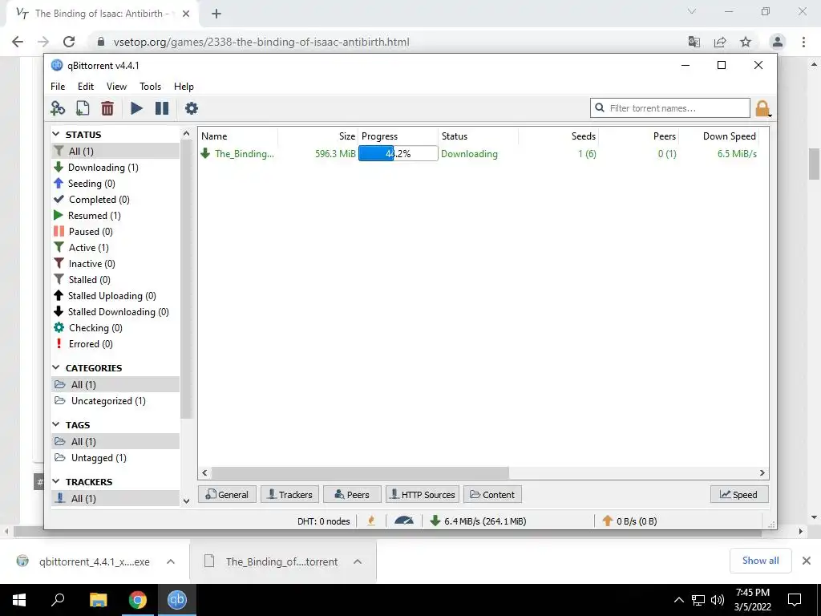
Task: Open the Tools menu
Action: [x=150, y=87]
